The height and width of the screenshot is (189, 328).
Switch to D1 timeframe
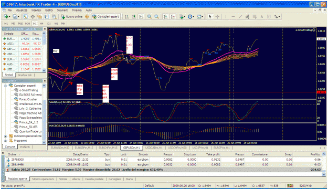coord(49,24)
